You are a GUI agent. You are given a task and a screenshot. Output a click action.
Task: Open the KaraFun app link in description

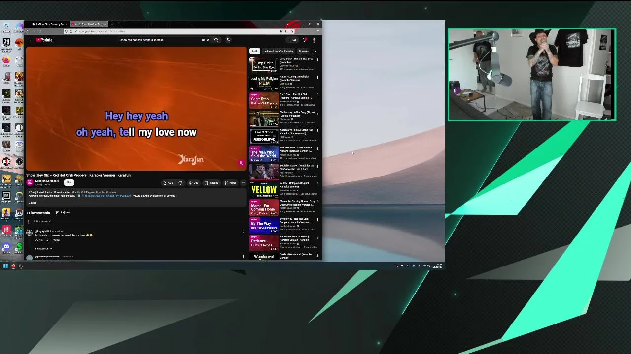pyautogui.click(x=109, y=196)
